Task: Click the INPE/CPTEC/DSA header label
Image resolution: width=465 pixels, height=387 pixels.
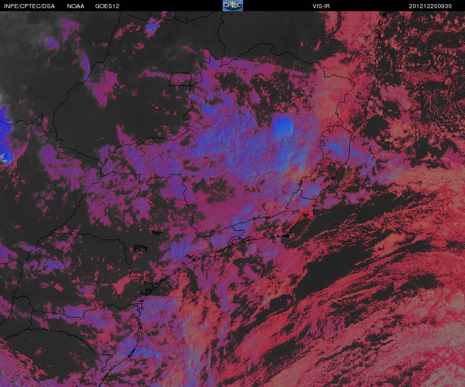Action: pyautogui.click(x=29, y=6)
